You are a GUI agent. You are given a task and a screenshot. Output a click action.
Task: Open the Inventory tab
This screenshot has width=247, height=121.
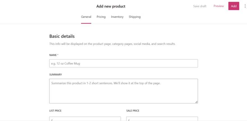coord(117,17)
